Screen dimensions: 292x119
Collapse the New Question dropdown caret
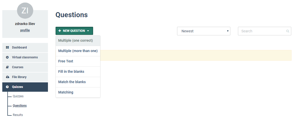coord(88,31)
